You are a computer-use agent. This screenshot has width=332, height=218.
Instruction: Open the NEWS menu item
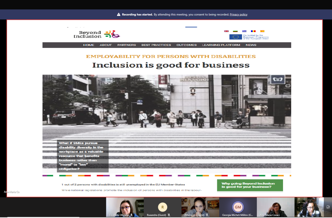[x=251, y=45]
